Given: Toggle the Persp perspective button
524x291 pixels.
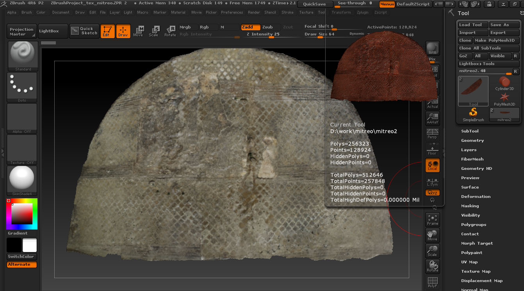Looking at the screenshot, I should click(432, 134).
